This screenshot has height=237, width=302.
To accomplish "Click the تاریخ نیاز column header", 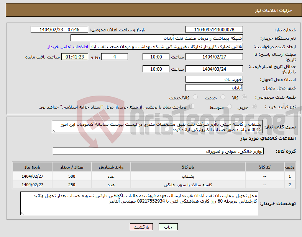I will click(32, 167).
